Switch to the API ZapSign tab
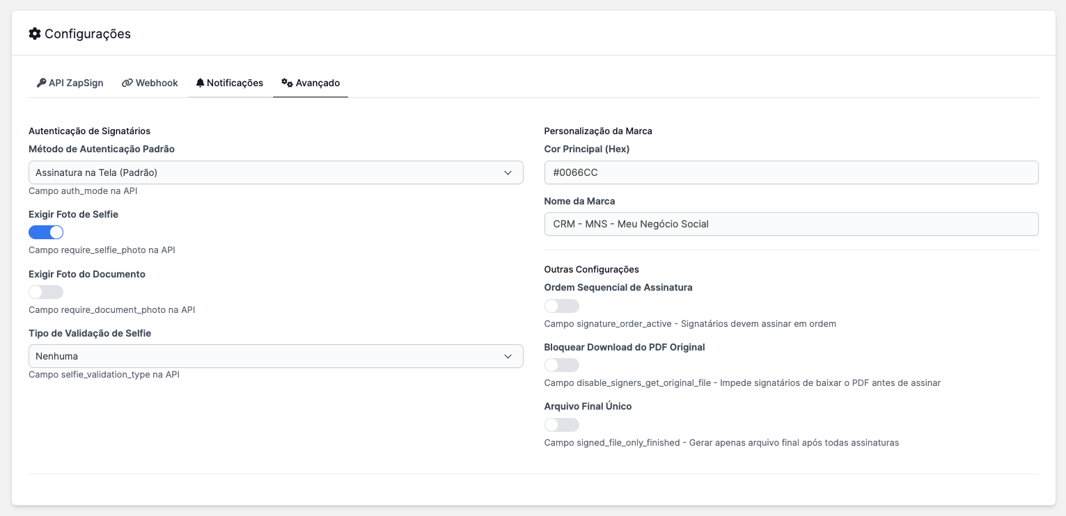This screenshot has height=516, width=1066. [x=70, y=83]
